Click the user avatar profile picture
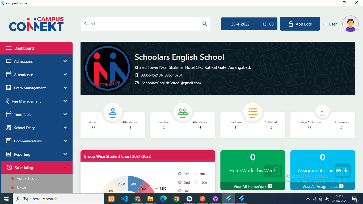Image resolution: width=363 pixels, height=204 pixels. 350,24
